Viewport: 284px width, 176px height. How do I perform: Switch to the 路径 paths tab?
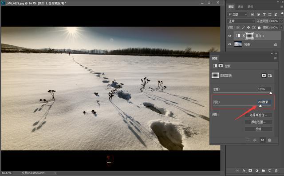(x=250, y=7)
